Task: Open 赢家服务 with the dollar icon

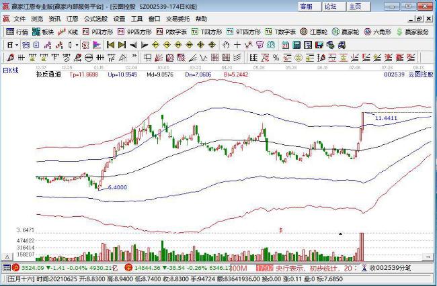Action: point(413,32)
